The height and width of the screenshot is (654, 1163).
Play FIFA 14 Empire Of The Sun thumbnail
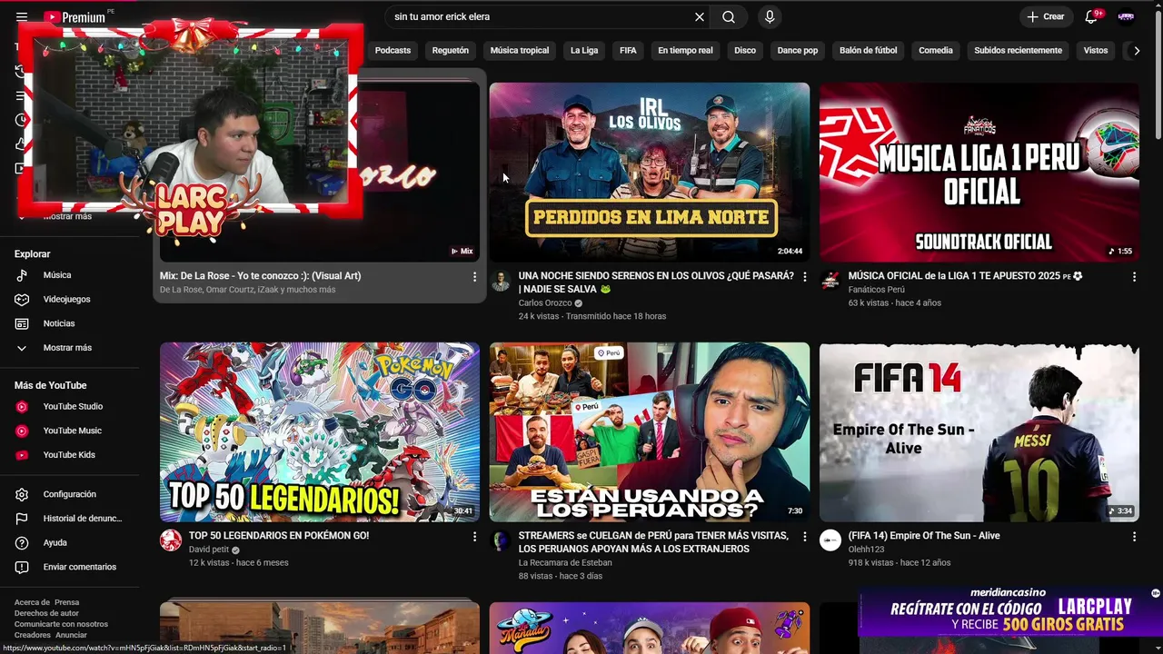(979, 431)
